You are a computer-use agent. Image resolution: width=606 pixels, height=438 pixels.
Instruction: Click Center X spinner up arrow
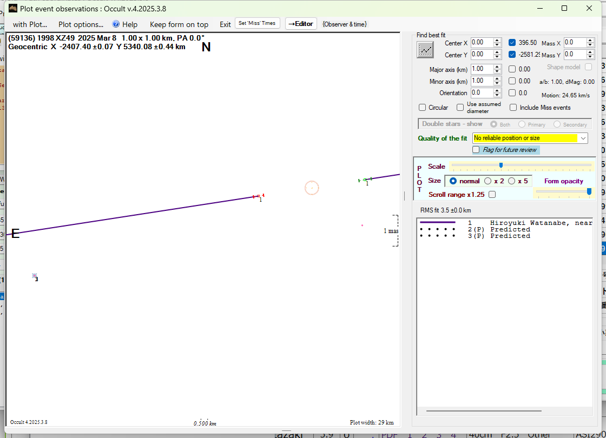pos(497,40)
